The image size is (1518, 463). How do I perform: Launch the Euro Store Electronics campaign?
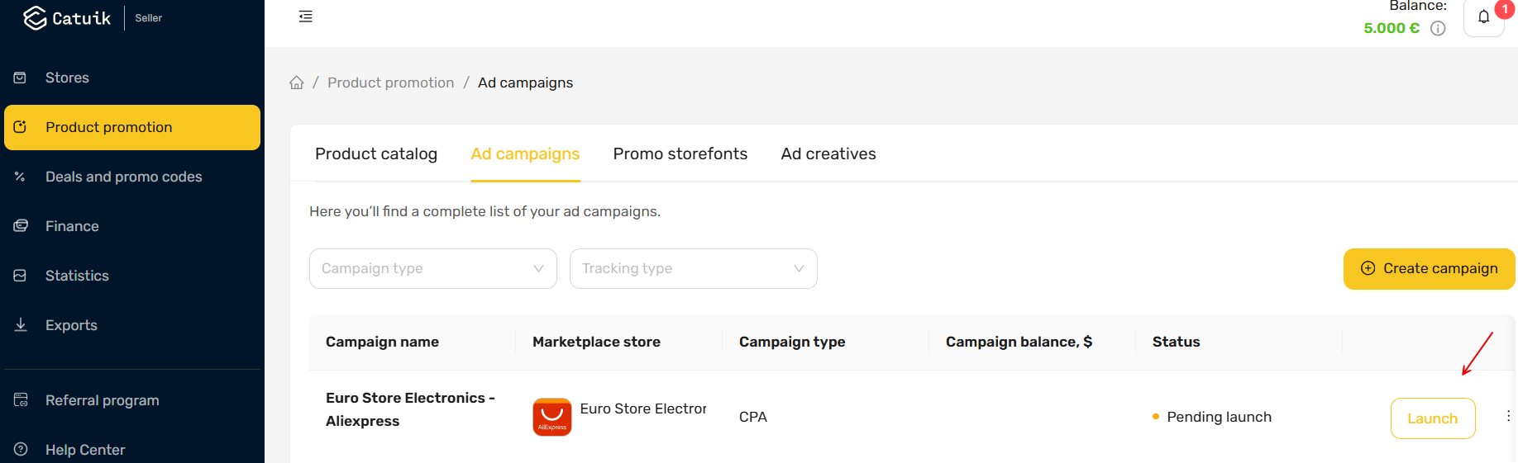pos(1433,418)
